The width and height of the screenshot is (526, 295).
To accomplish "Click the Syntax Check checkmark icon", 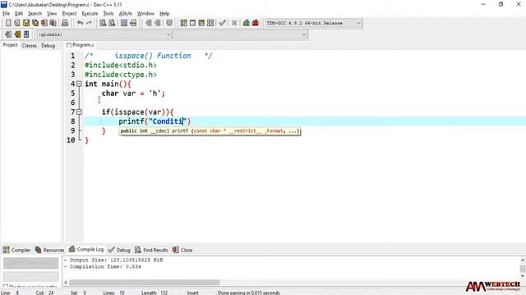I will [x=222, y=23].
